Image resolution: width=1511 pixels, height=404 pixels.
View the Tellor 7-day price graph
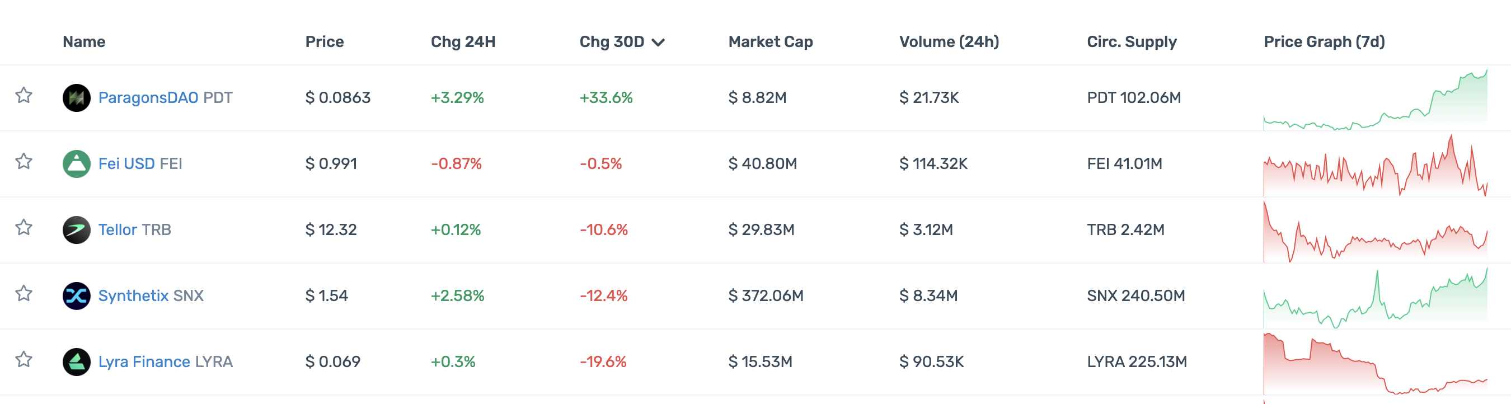click(1375, 231)
